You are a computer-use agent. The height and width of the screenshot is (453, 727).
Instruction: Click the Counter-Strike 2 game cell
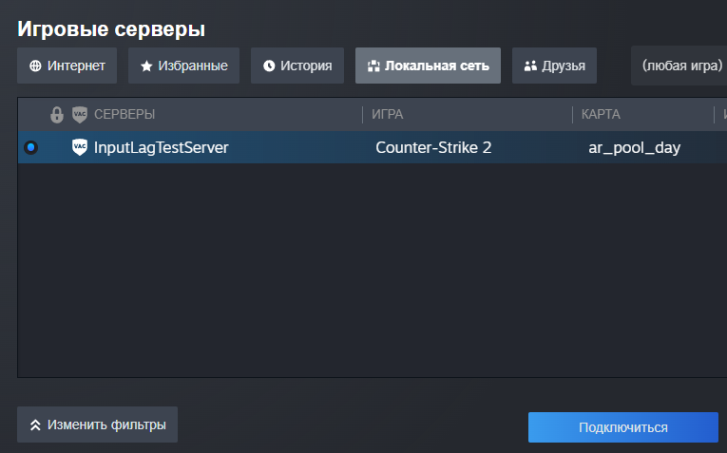pyautogui.click(x=433, y=147)
